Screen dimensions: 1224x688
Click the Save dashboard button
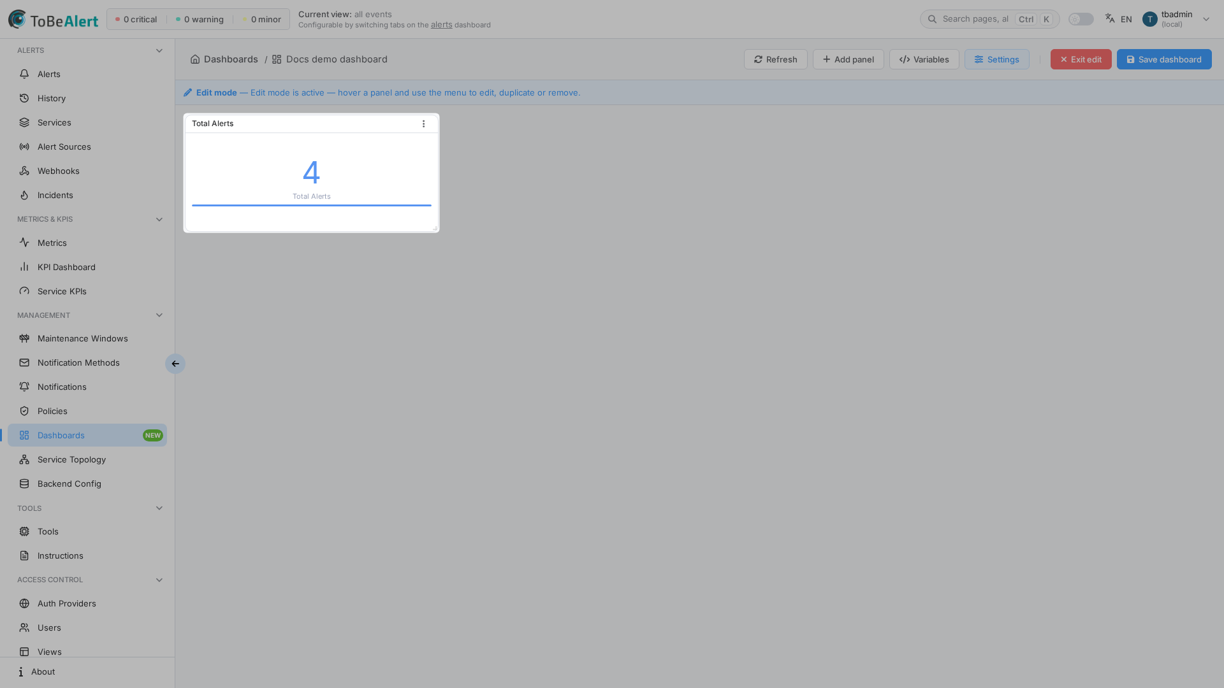click(x=1164, y=59)
